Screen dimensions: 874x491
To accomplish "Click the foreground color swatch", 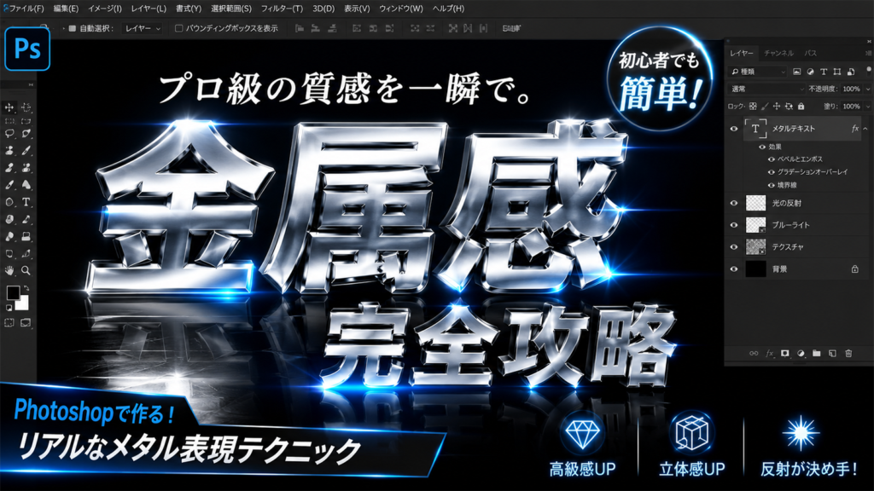I will point(13,293).
